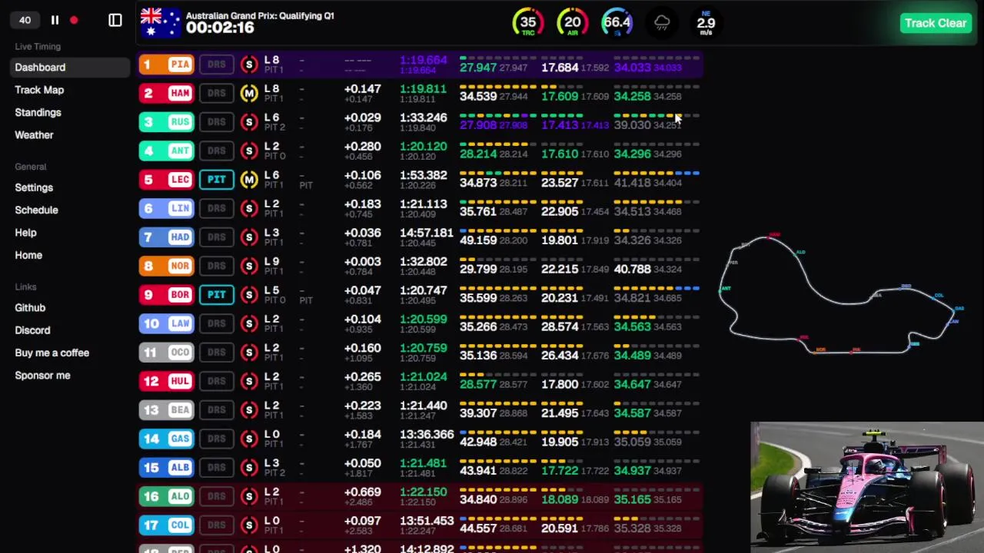This screenshot has width=984, height=553.
Task: Click the soft tyre icon for HUL
Action: [x=248, y=381]
